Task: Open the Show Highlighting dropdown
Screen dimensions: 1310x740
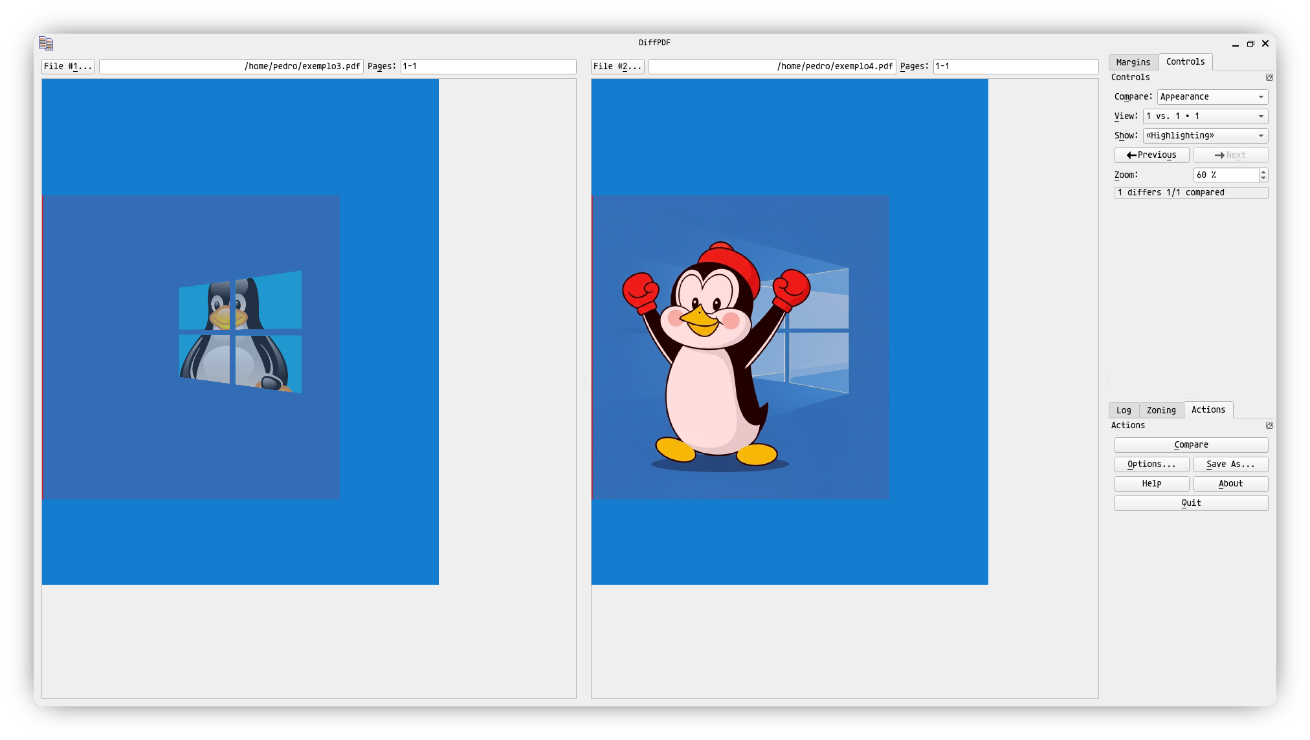Action: [x=1205, y=136]
